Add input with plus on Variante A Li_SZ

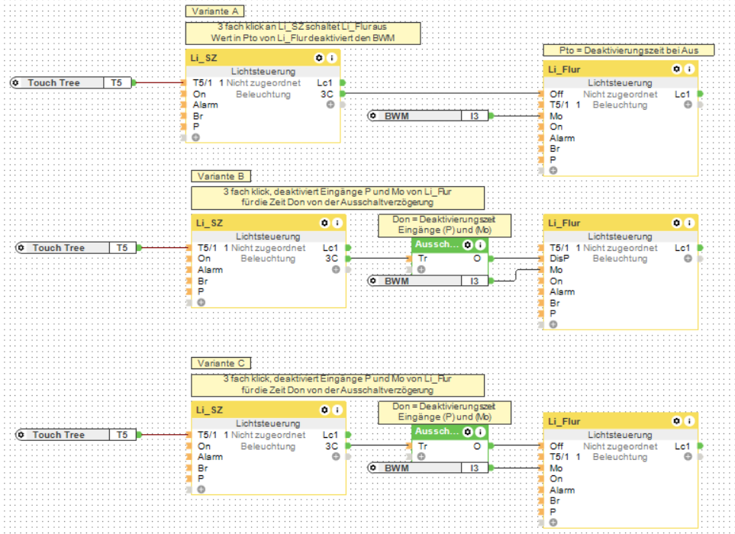(x=196, y=137)
